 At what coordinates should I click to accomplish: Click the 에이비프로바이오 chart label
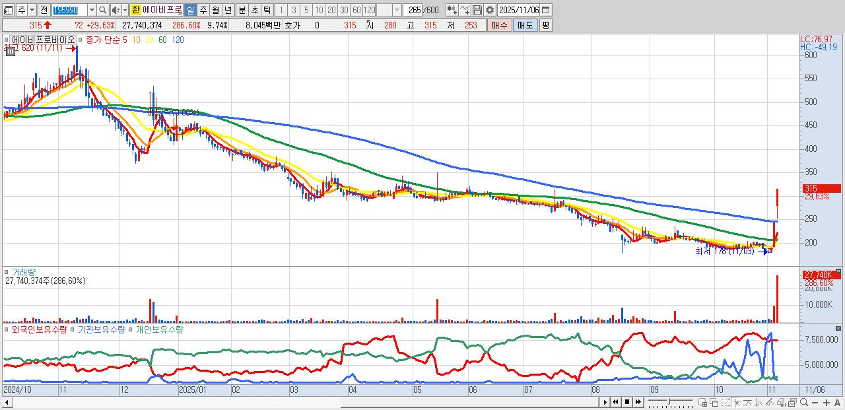tap(44, 40)
